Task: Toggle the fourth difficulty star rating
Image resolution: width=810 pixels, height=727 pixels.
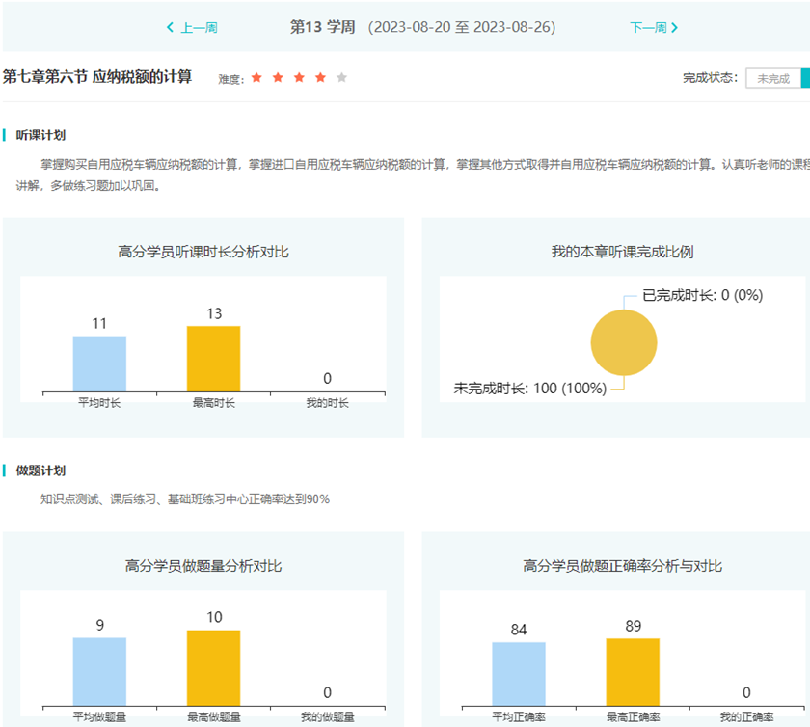Action: tap(320, 77)
